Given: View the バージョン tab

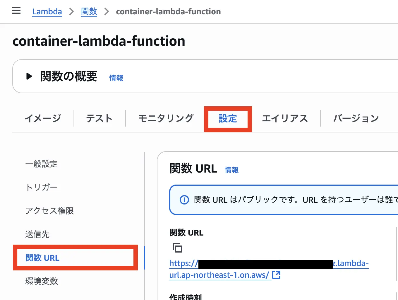Looking at the screenshot, I should 356,119.
